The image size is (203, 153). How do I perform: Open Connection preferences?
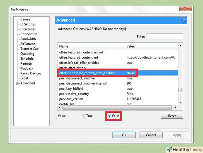pos(29,34)
